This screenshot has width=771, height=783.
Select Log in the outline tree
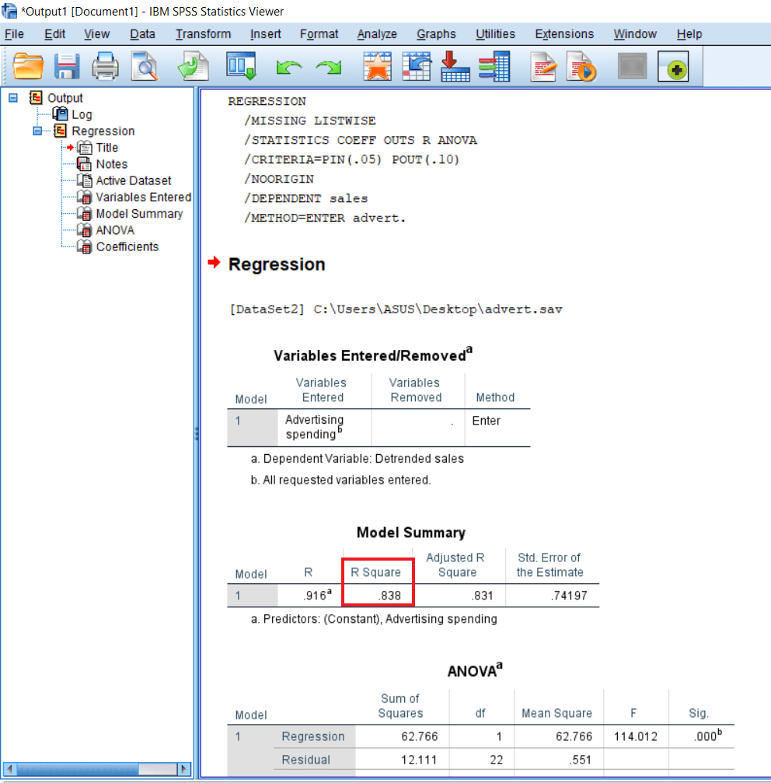click(82, 114)
